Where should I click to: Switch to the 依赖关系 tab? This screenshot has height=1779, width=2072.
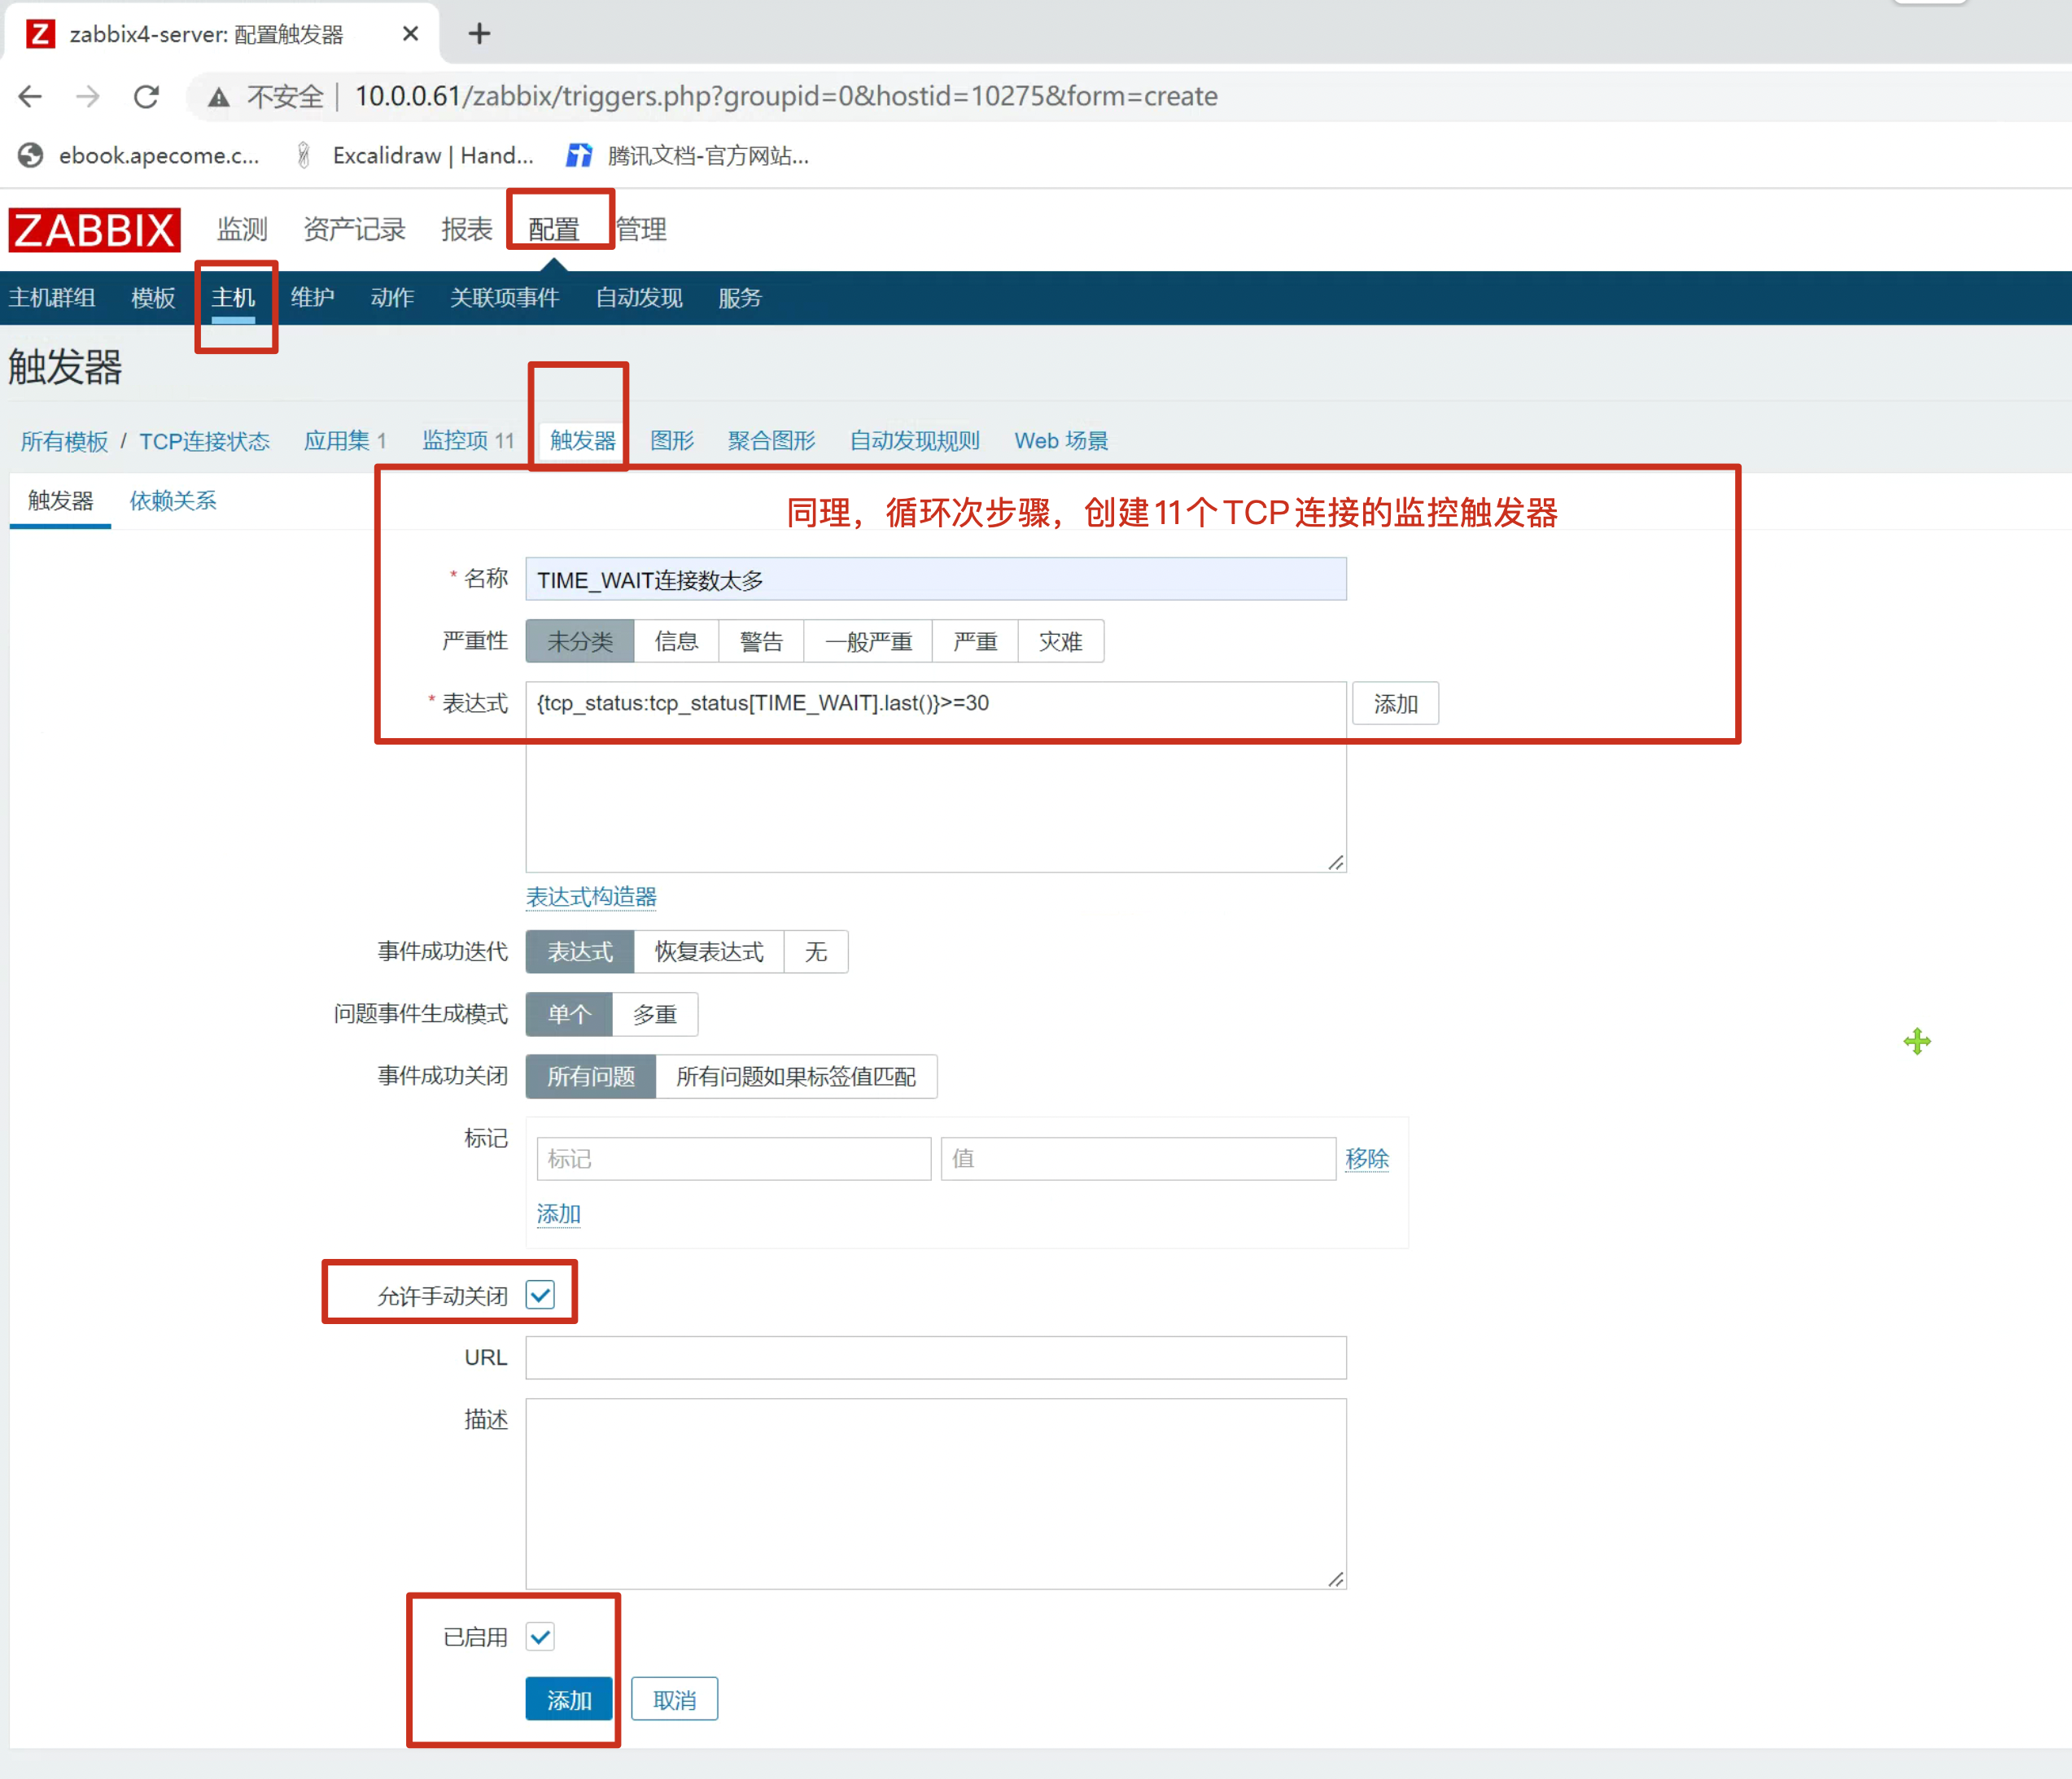173,500
